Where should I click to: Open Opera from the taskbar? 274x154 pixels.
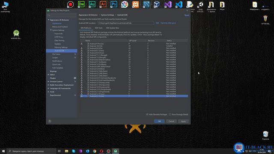pyautogui.click(x=101, y=151)
